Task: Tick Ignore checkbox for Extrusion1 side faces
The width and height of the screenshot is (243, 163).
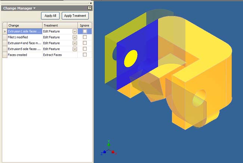Action: pyautogui.click(x=85, y=31)
